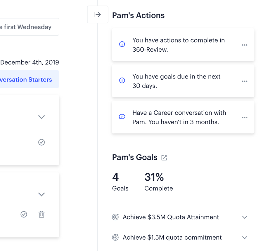Collapse the side panel with the arrow icon
This screenshot has height=251, width=263.
98,15
